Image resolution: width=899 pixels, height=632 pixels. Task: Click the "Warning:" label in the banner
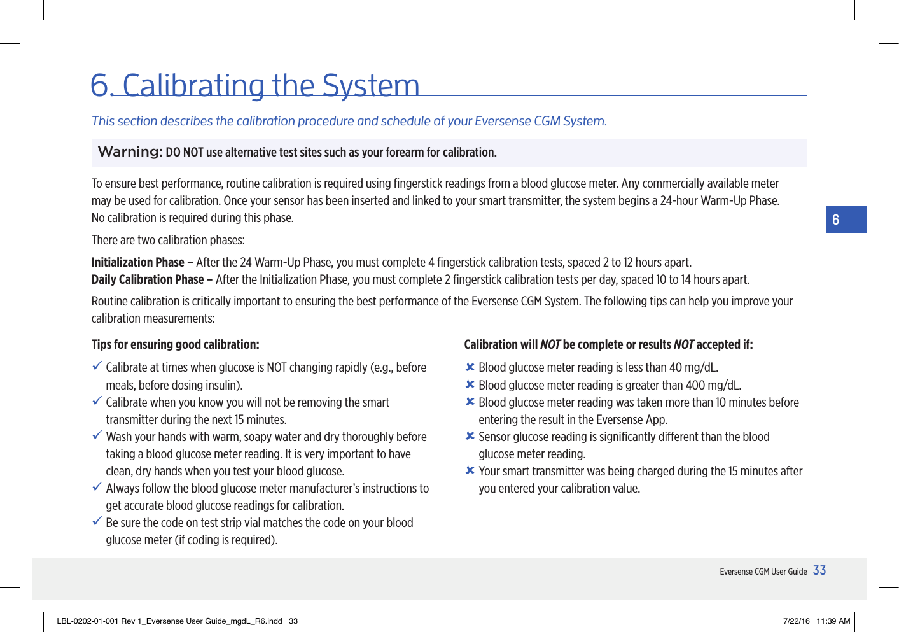pos(130,152)
